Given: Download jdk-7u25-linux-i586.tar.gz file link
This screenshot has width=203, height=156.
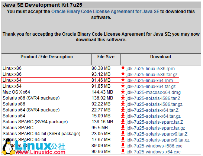Looking at the screenshot, I should [152, 75].
